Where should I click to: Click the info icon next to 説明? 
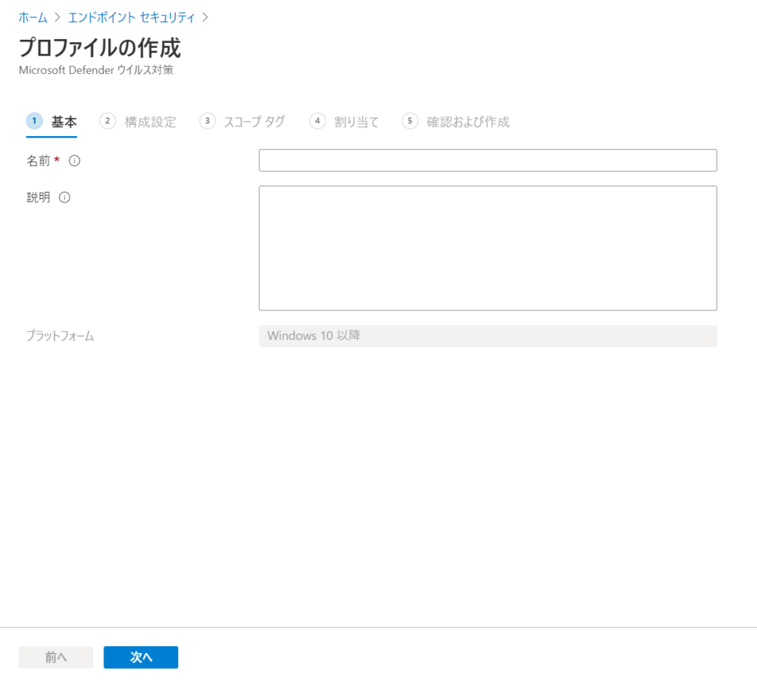pos(65,197)
